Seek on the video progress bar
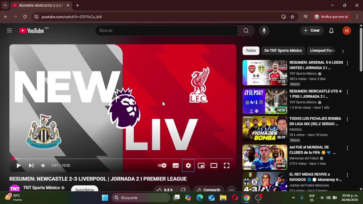This screenshot has height=204, width=363. 123,159
